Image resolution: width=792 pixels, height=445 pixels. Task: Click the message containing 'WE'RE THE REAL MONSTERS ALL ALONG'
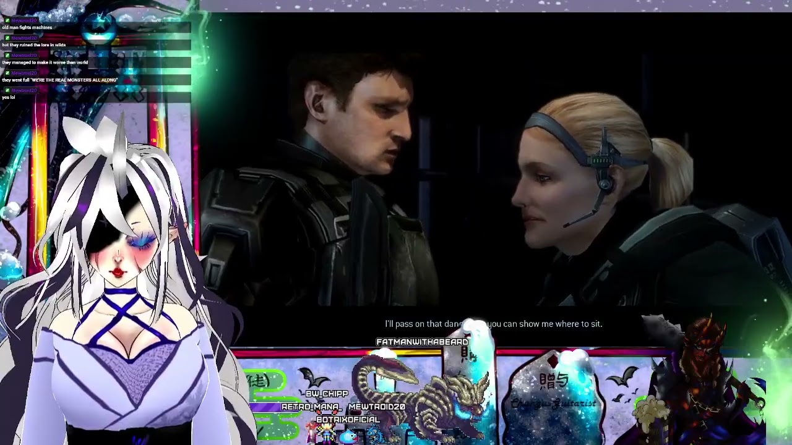coord(60,80)
